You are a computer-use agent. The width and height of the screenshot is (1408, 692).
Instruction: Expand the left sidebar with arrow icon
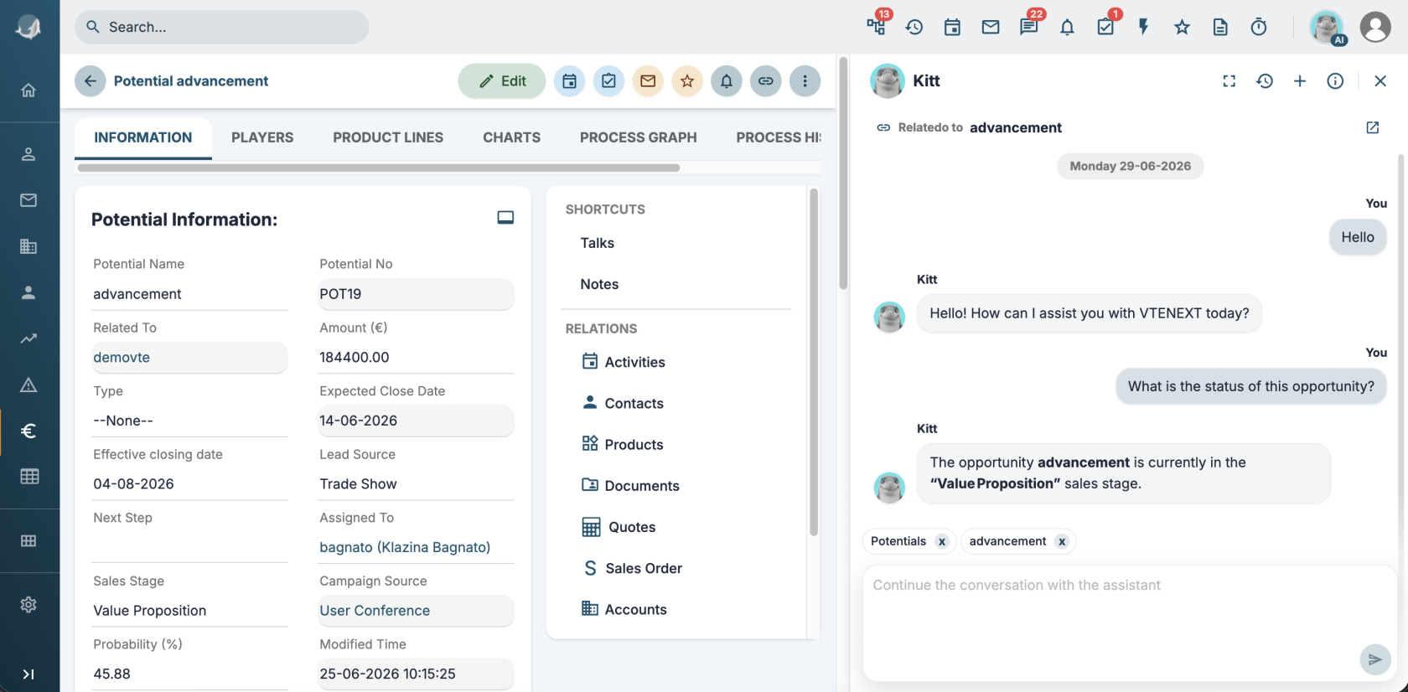(28, 674)
